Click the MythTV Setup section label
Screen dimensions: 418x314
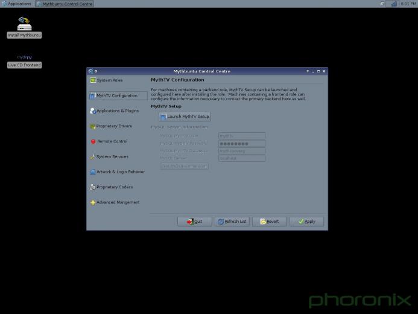pyautogui.click(x=166, y=106)
